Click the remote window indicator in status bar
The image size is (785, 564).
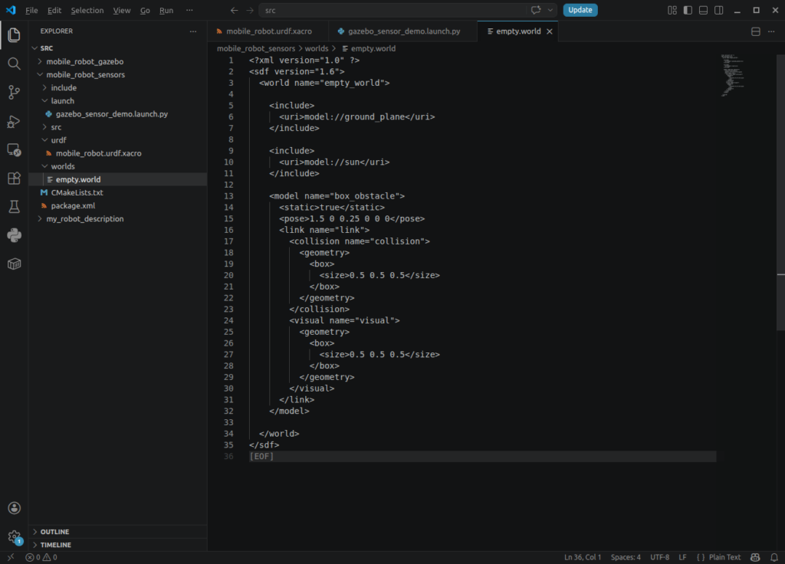coord(11,557)
